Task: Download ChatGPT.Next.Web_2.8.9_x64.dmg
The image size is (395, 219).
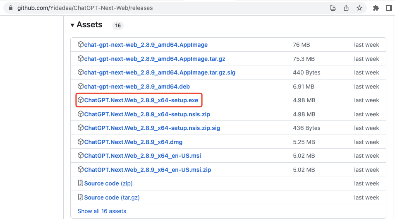Action: [x=133, y=142]
